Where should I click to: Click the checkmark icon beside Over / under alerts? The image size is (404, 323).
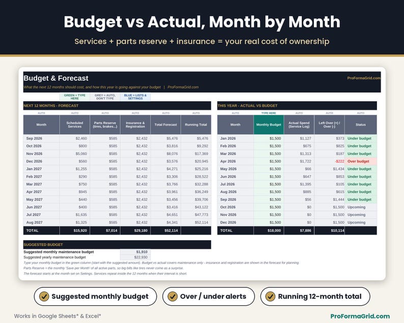coord(172,297)
